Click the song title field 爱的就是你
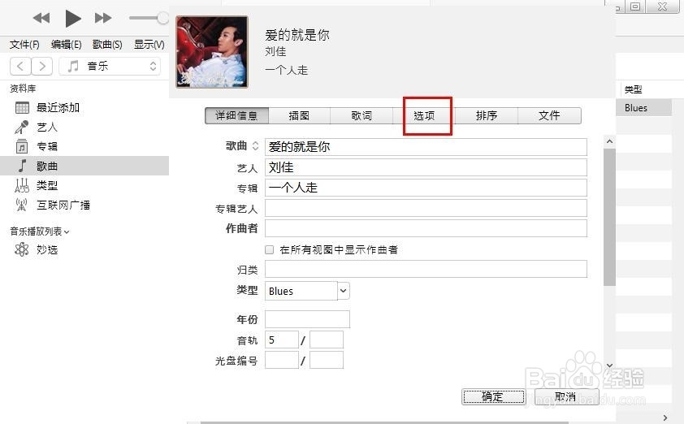684x424 pixels. tap(426, 147)
